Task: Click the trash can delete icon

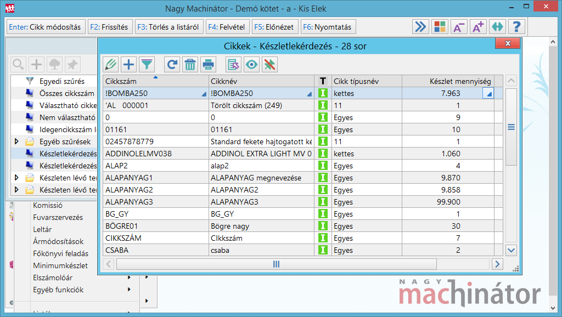Action: (190, 65)
